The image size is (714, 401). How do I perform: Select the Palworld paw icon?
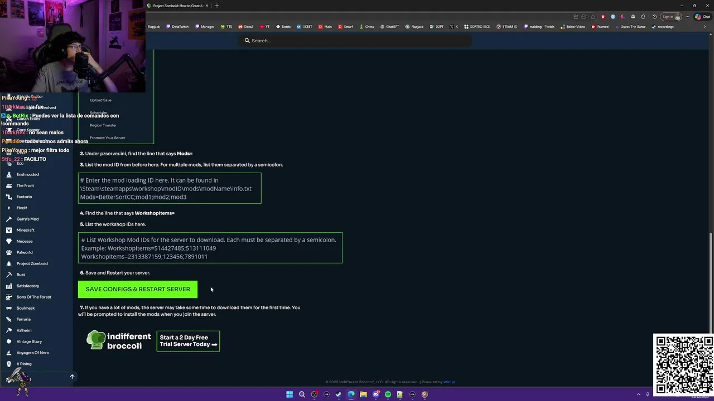(9, 252)
